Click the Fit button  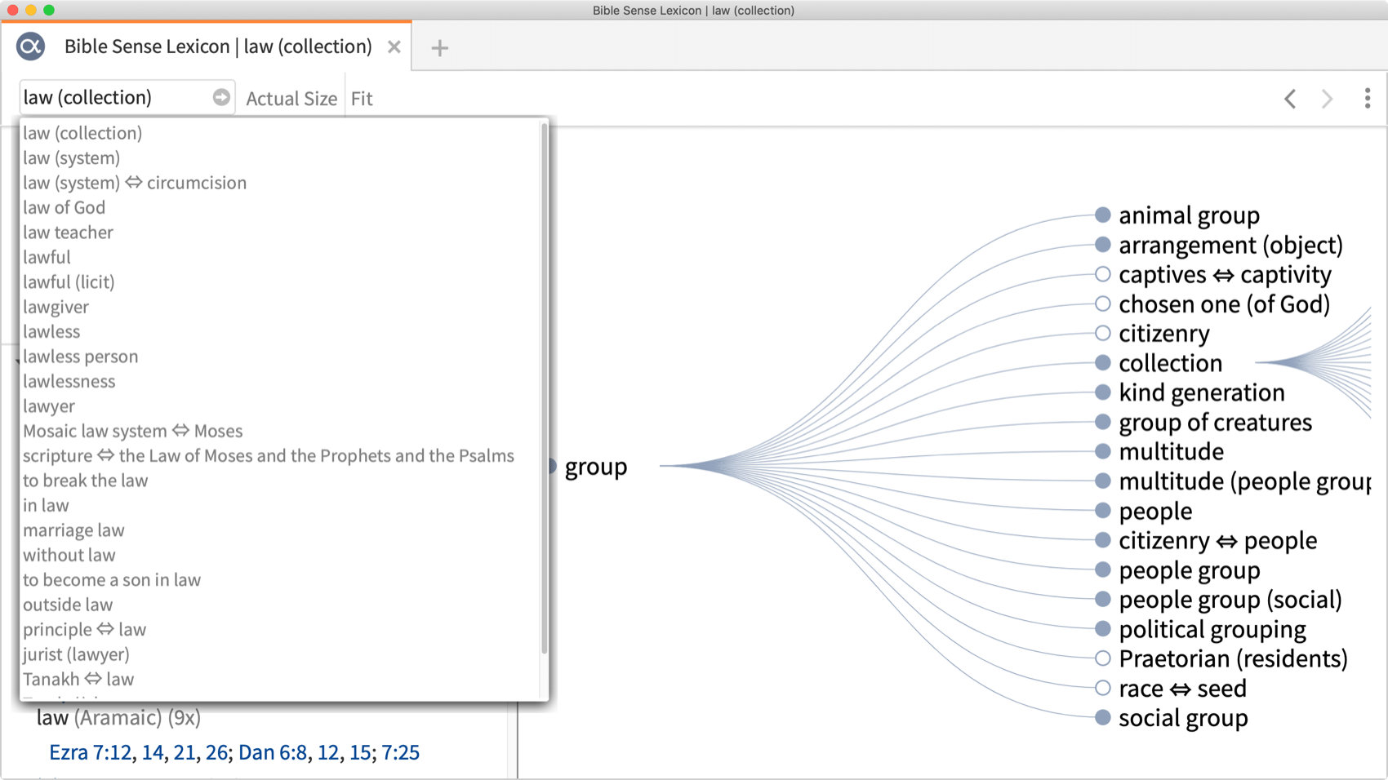[362, 99]
